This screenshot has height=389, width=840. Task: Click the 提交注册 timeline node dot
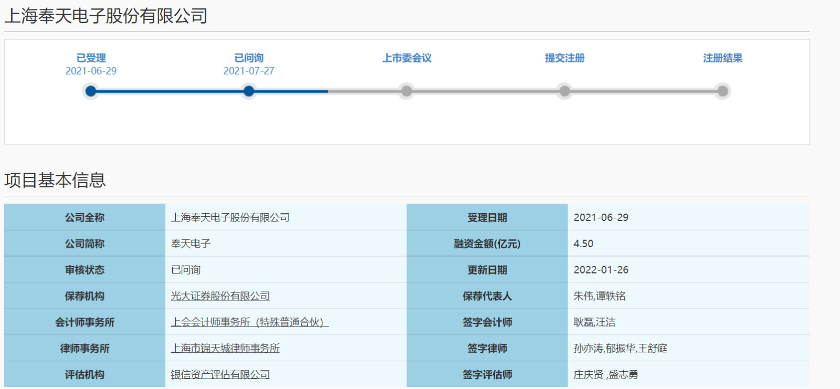[x=564, y=91]
